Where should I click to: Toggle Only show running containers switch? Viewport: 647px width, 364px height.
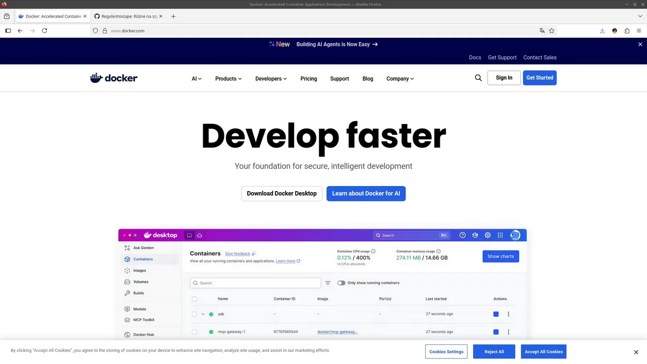[x=341, y=283]
